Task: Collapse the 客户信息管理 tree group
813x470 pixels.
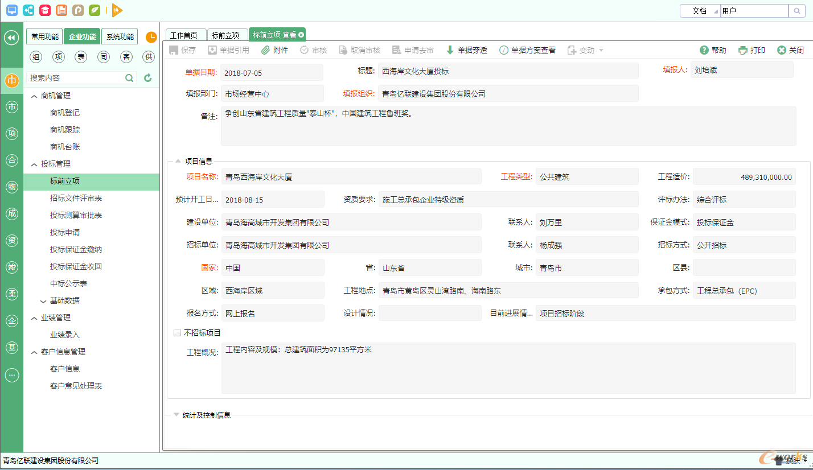Action: [x=34, y=352]
